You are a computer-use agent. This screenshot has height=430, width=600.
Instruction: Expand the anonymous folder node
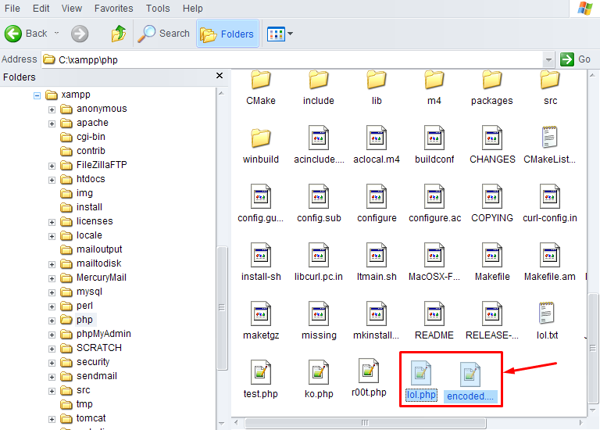[x=52, y=110]
